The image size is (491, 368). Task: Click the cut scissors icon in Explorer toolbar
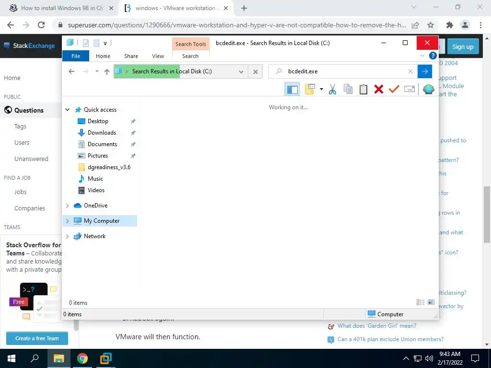click(333, 89)
